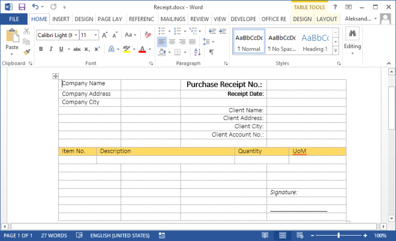The image size is (396, 241).
Task: Grow font size with the large A icon
Action: point(104,35)
